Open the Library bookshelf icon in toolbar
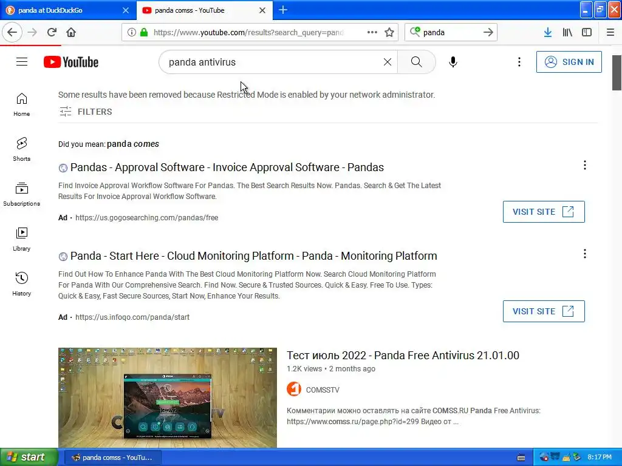The image size is (622, 466). (567, 32)
